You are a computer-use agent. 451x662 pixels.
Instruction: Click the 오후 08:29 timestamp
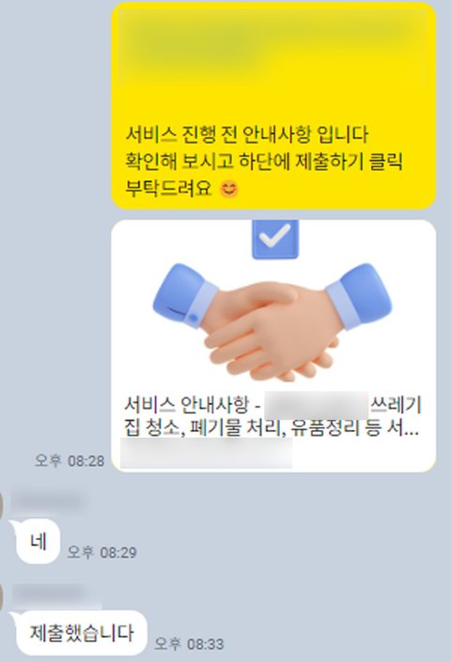pyautogui.click(x=102, y=552)
